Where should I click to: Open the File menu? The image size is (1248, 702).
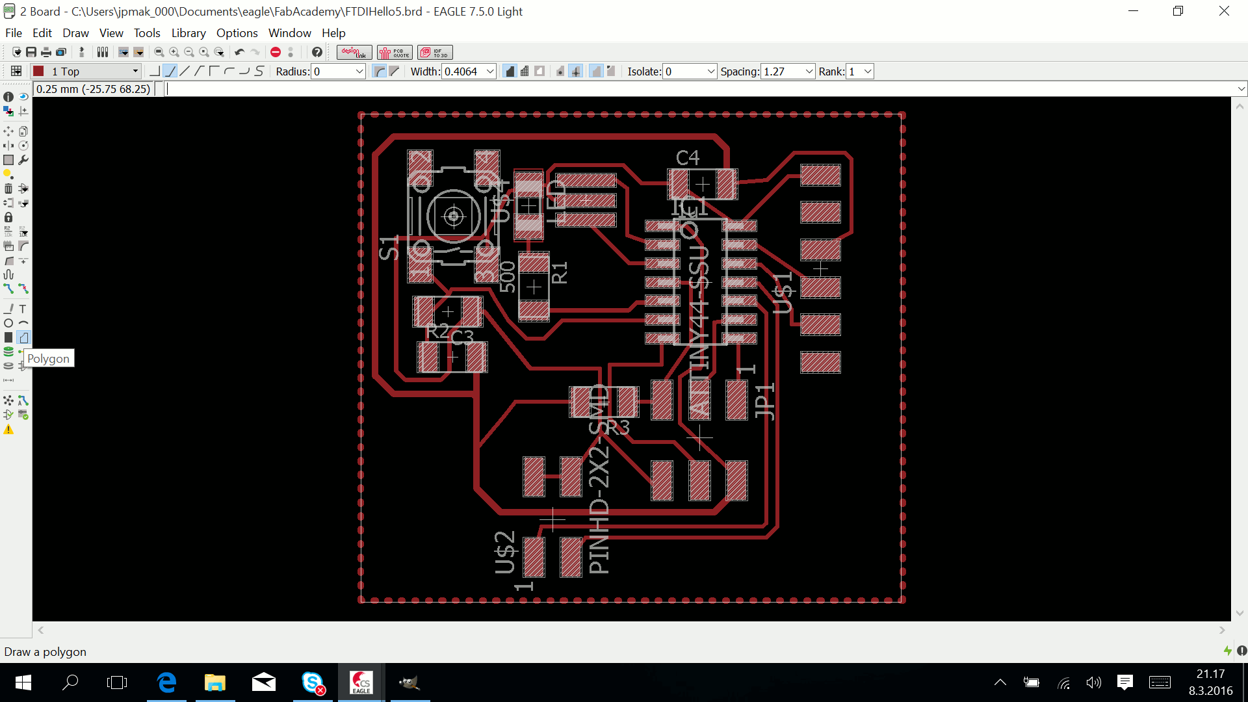point(14,32)
